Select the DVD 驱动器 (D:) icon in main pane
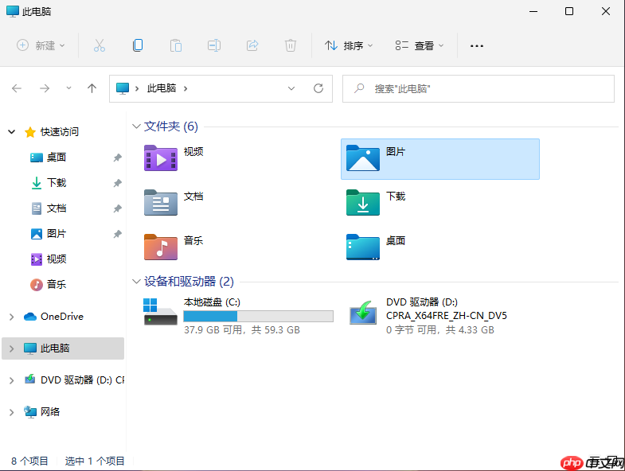 pos(363,313)
